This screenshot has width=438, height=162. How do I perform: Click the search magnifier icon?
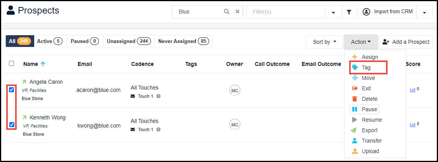(227, 12)
